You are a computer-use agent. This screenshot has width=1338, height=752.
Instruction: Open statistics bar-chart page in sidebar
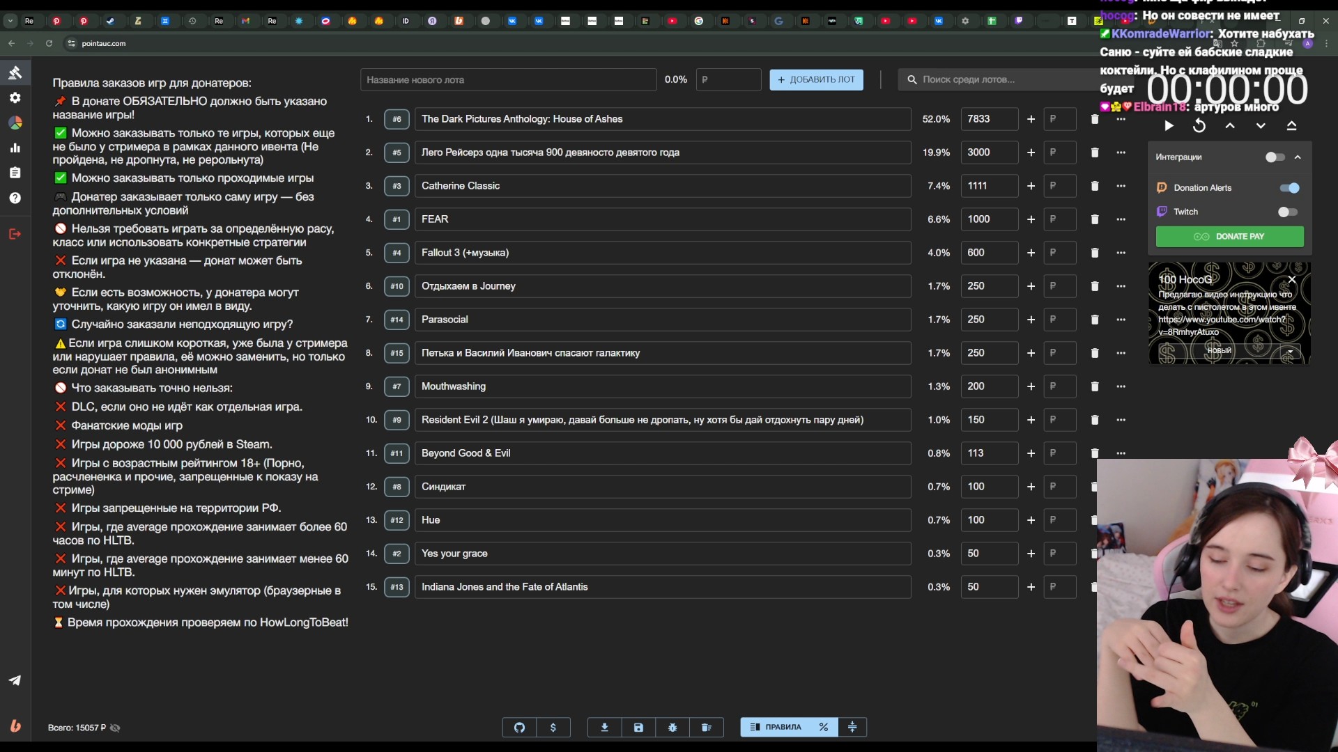point(15,148)
